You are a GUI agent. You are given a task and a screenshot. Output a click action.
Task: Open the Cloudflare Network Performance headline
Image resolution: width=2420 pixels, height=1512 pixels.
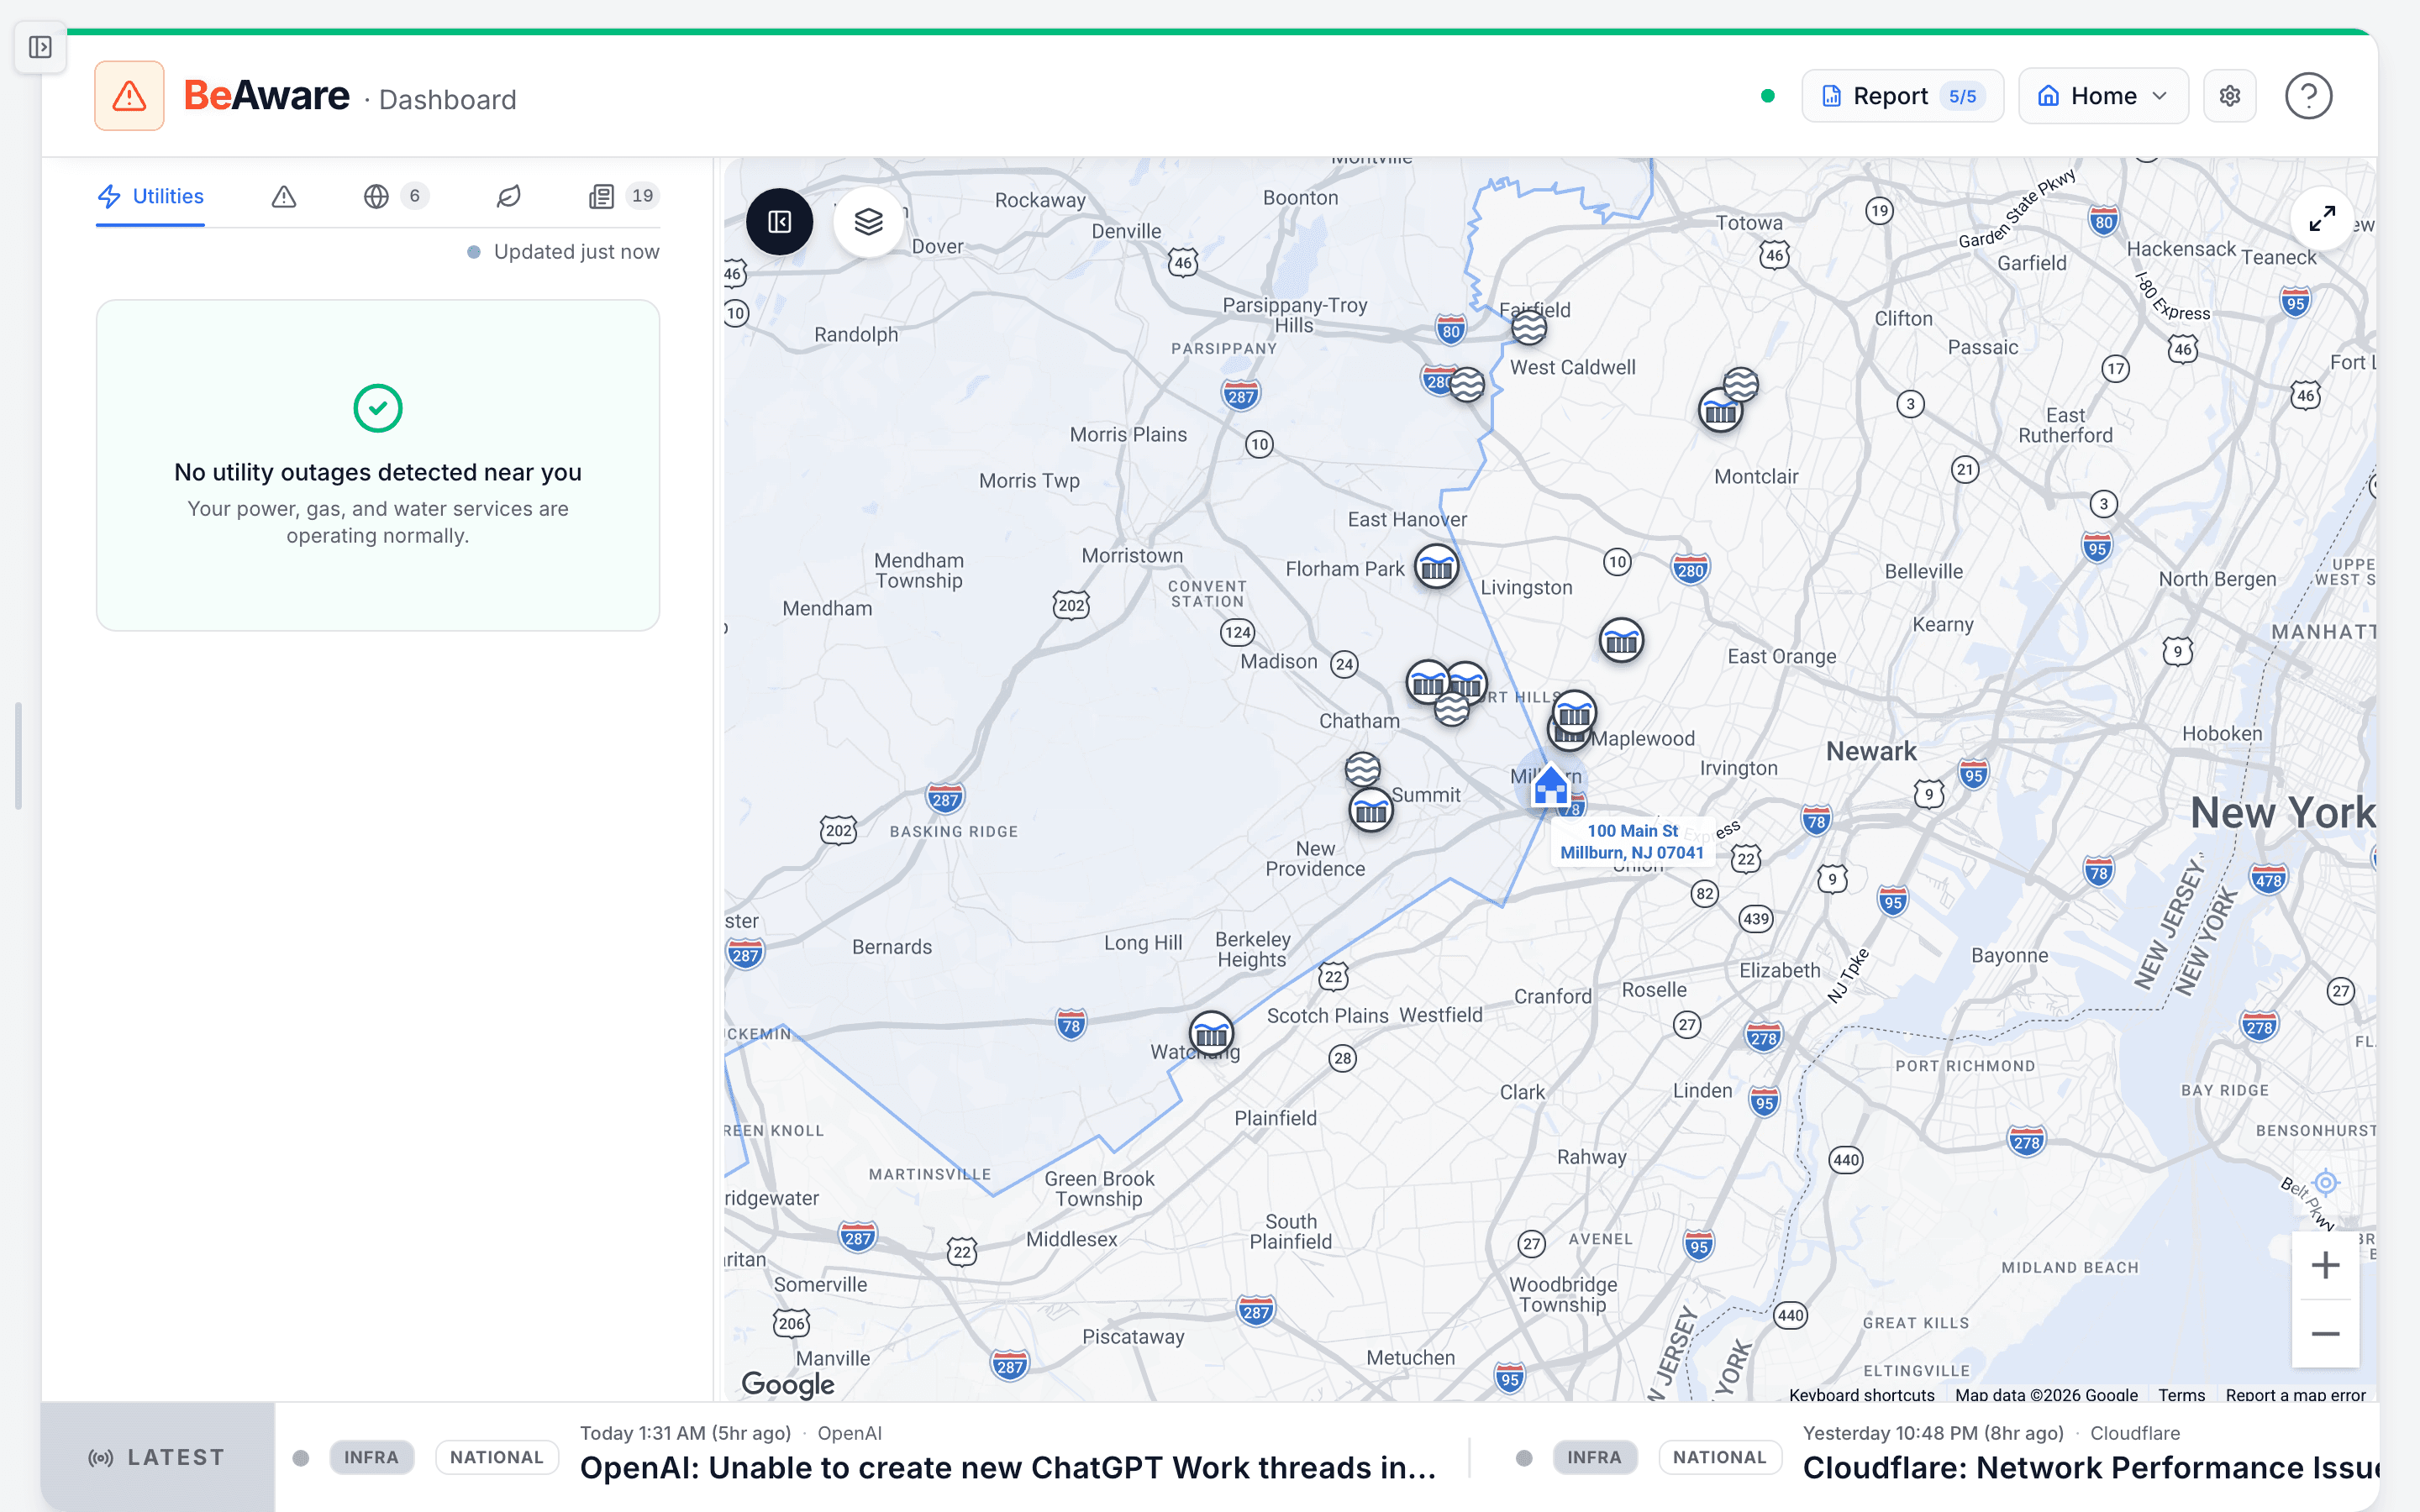pos(2090,1467)
